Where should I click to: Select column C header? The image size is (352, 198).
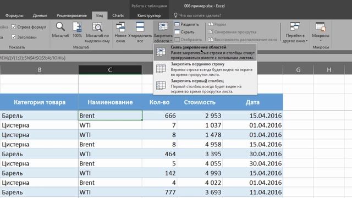[110, 70]
